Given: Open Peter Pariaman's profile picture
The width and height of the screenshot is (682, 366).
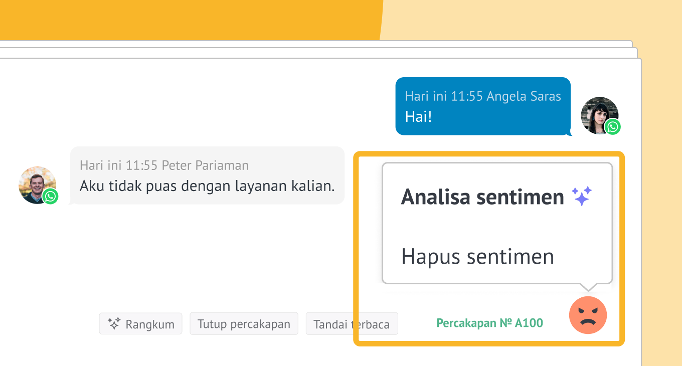Looking at the screenshot, I should [35, 183].
